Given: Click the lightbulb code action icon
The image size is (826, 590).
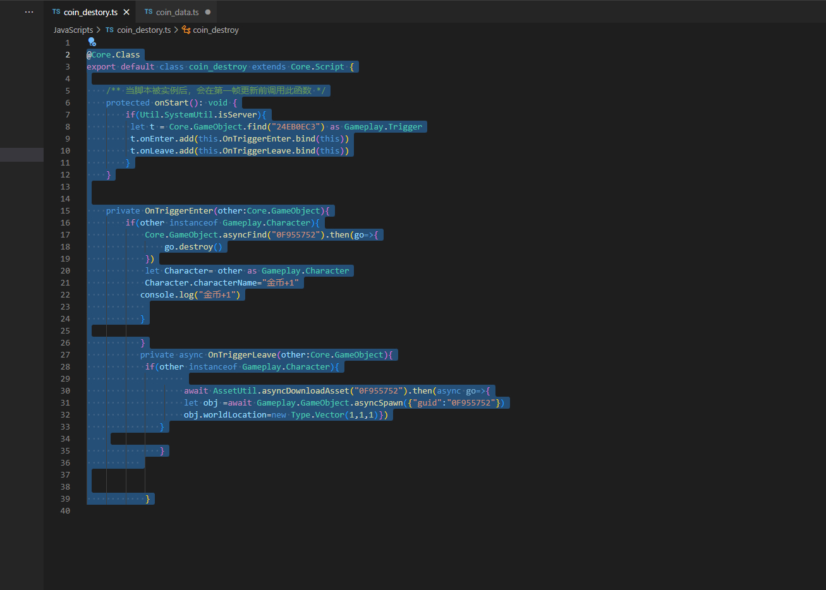Looking at the screenshot, I should (x=92, y=42).
